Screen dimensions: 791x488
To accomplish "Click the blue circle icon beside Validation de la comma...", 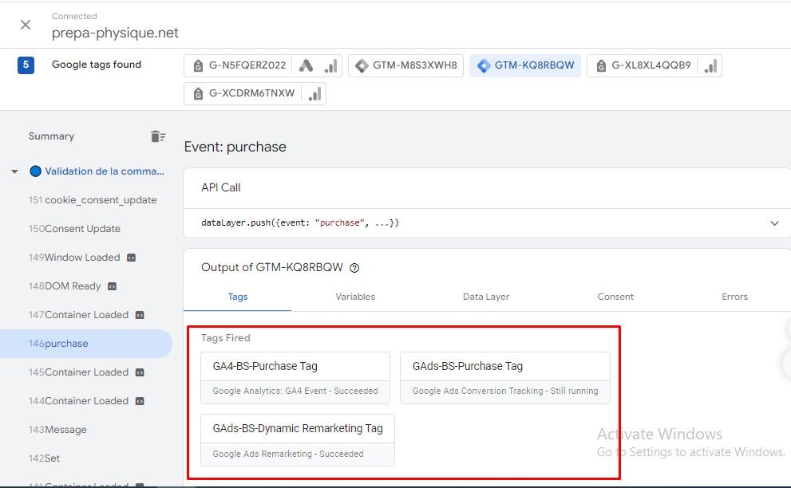I will point(35,171).
